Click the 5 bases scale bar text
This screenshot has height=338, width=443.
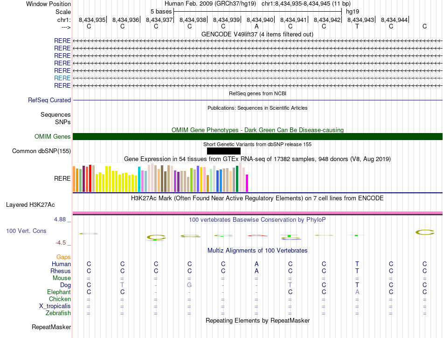[161, 12]
